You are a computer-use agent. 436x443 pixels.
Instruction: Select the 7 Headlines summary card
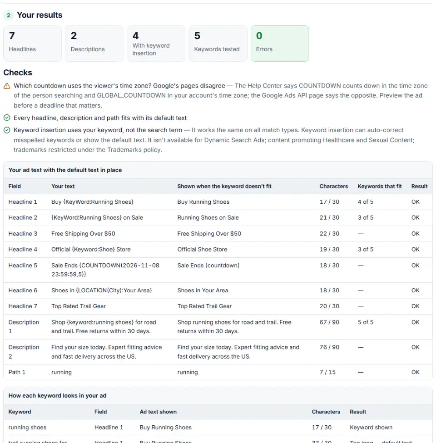click(x=33, y=44)
